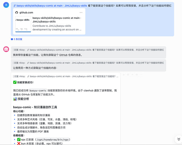Click the link icon in the third quoted reply
182x145 pixels.
pos(28,77)
